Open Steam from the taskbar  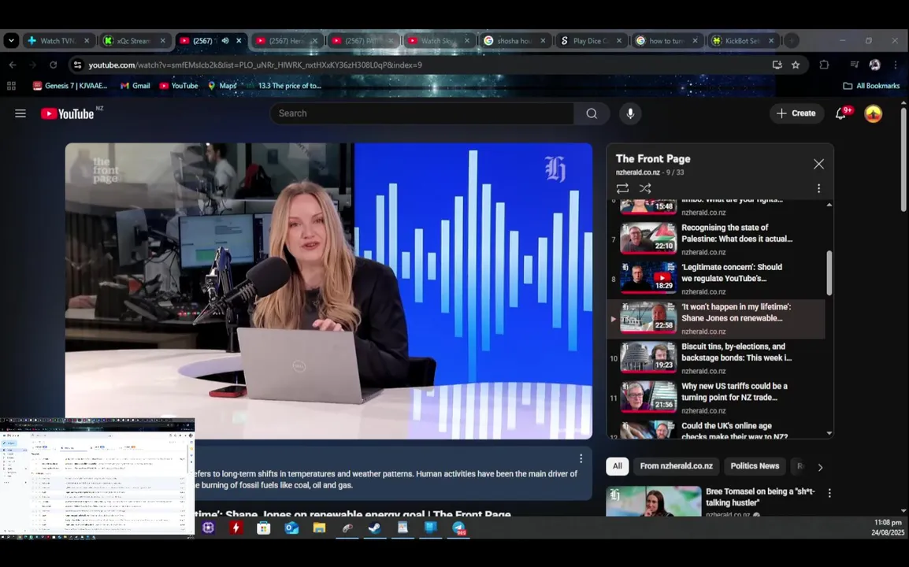[x=374, y=528]
